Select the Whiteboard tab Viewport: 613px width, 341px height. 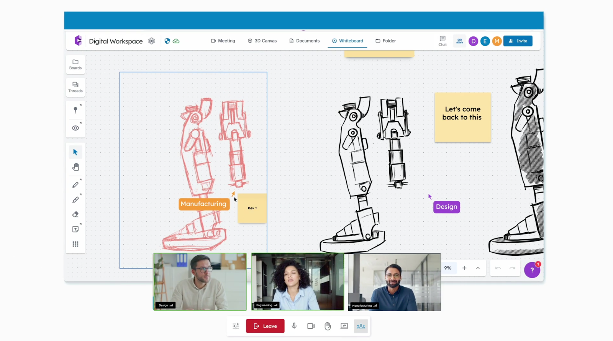[x=347, y=41]
